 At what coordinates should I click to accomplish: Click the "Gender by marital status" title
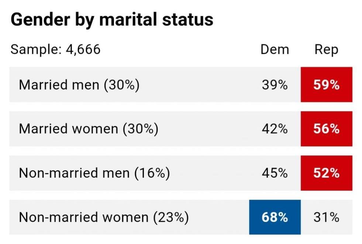(112, 19)
